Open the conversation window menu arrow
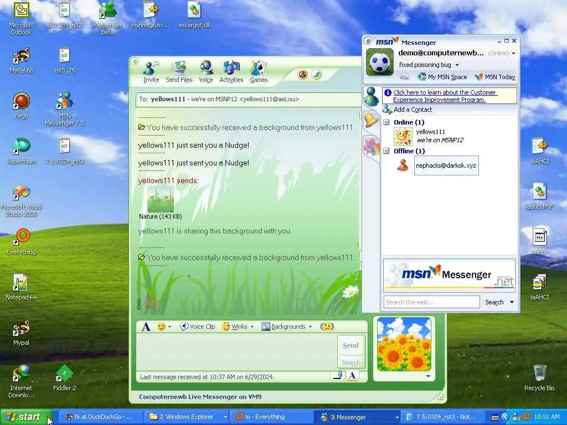This screenshot has height=425, width=567. coord(135,61)
